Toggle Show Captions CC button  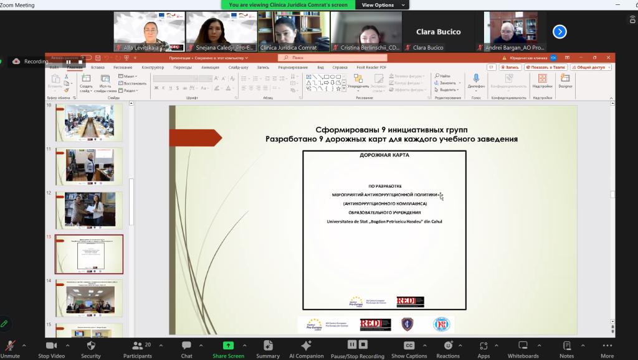tap(409, 349)
